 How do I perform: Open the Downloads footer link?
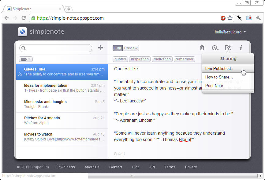pyautogui.click(x=65, y=167)
